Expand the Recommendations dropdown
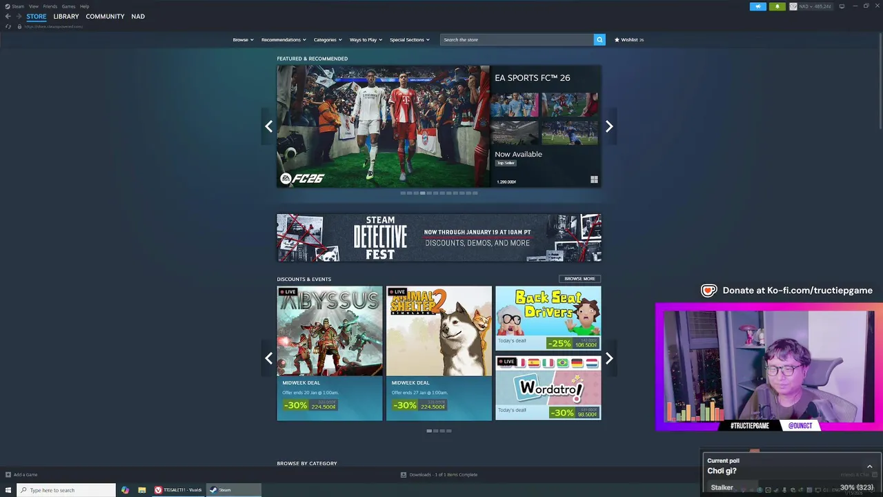This screenshot has height=497, width=883. (284, 39)
